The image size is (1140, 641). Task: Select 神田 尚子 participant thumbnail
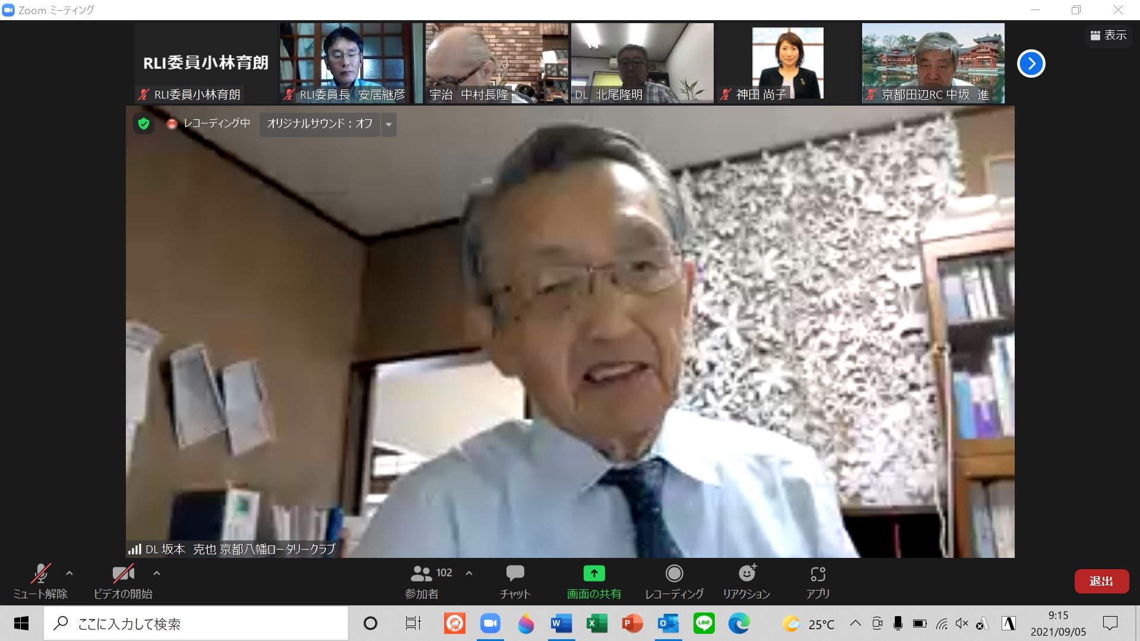coord(787,63)
